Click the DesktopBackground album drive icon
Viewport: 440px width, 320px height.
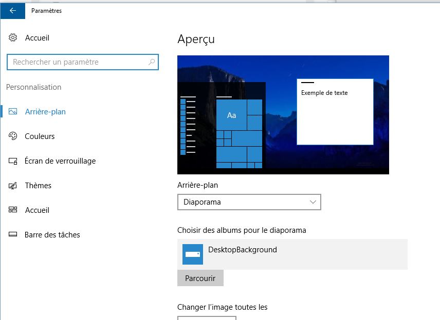(193, 254)
